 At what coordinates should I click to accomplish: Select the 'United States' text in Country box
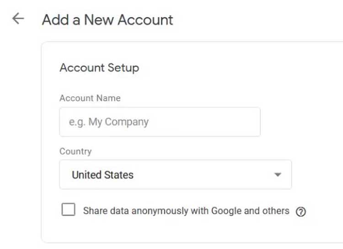pyautogui.click(x=102, y=175)
